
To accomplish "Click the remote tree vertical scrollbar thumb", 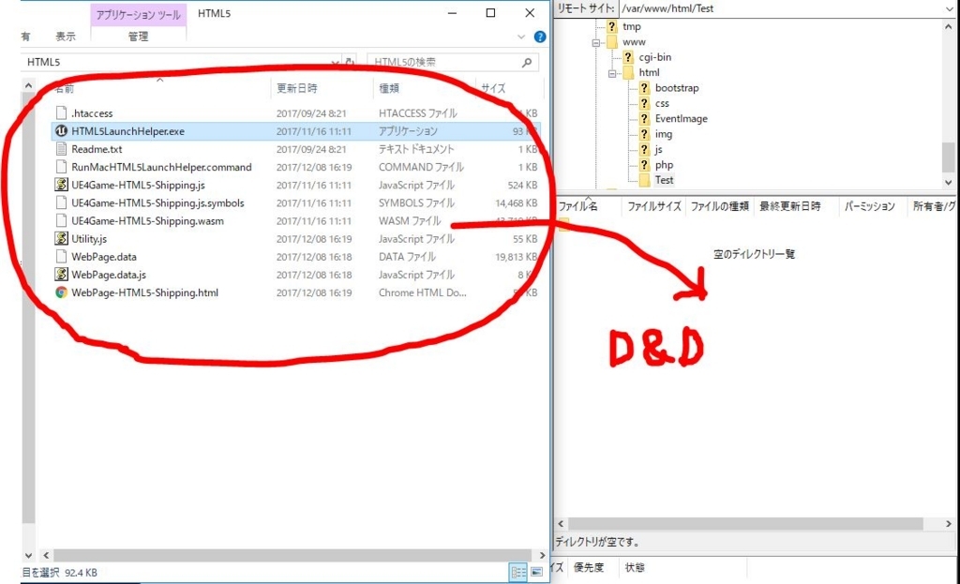I will (x=949, y=157).
